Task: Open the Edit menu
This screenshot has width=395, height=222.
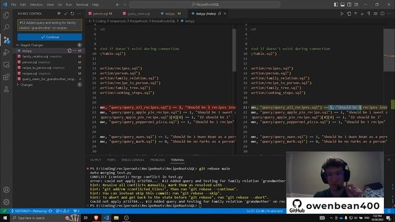Action: 23,4
